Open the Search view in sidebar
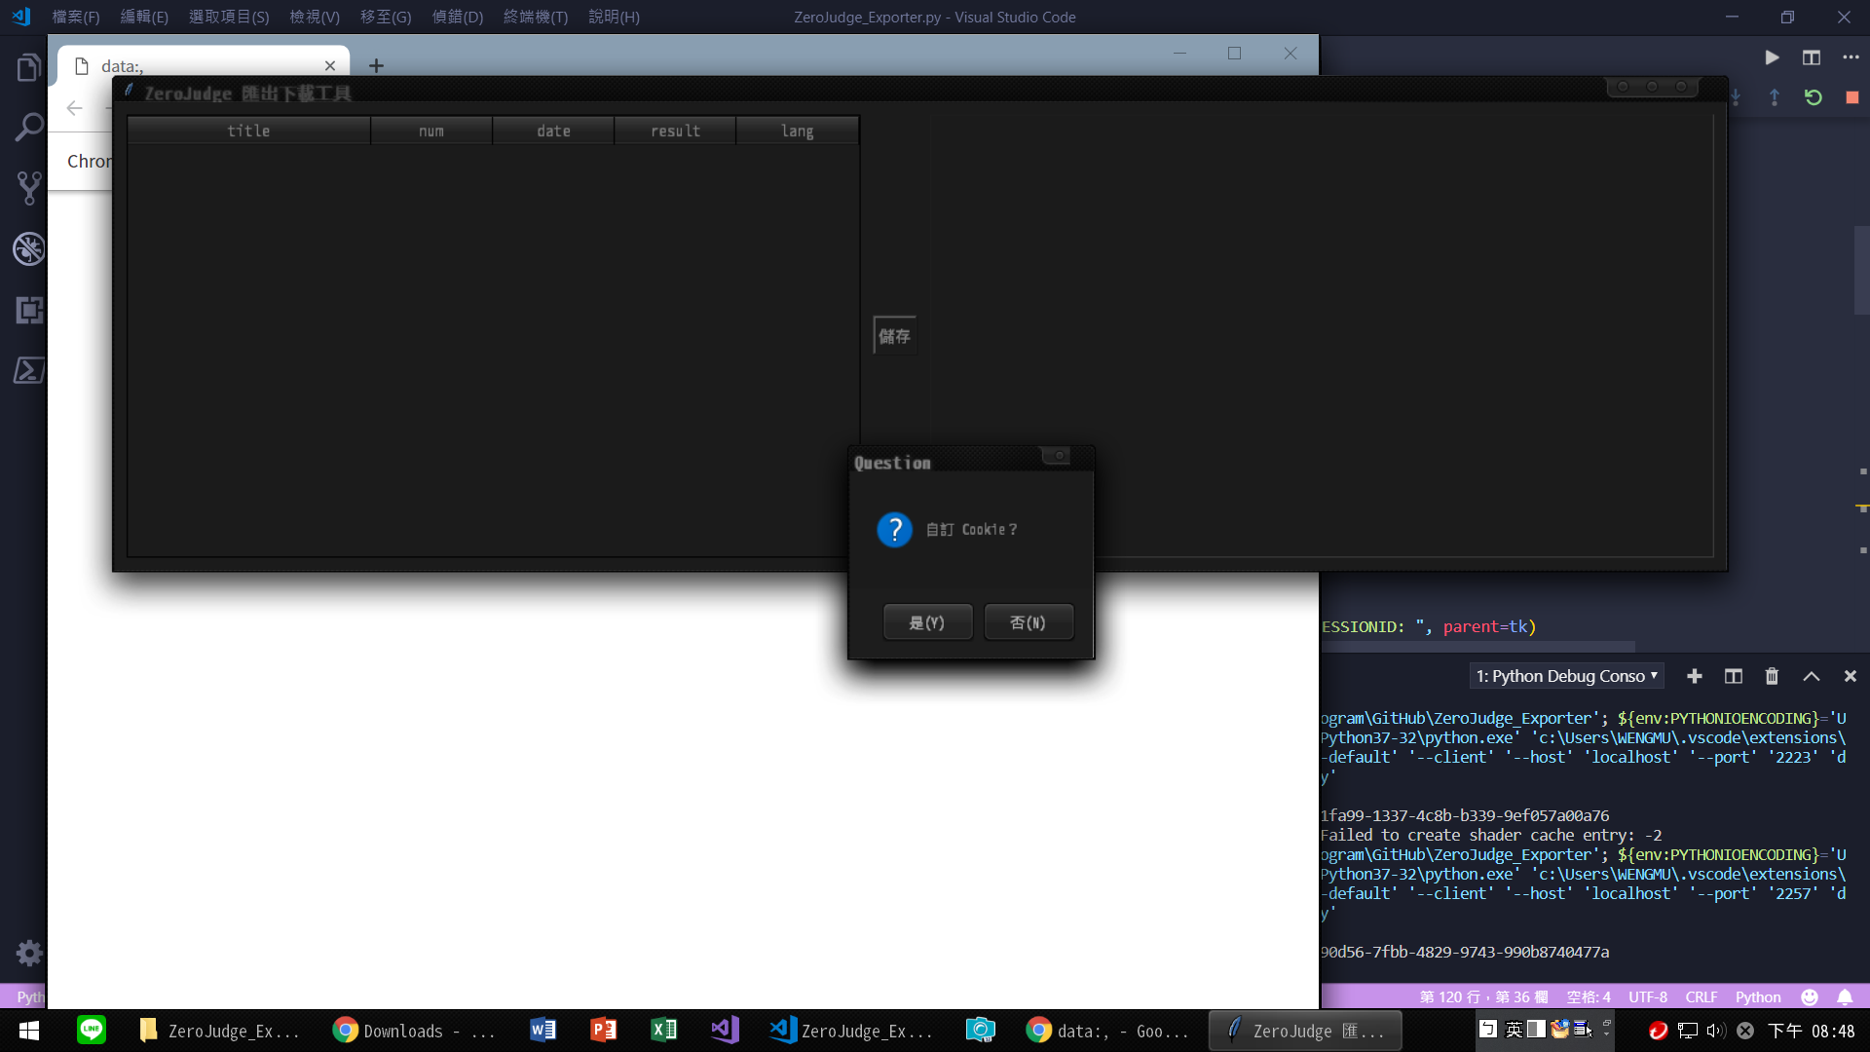Image resolution: width=1870 pixels, height=1052 pixels. pyautogui.click(x=28, y=128)
